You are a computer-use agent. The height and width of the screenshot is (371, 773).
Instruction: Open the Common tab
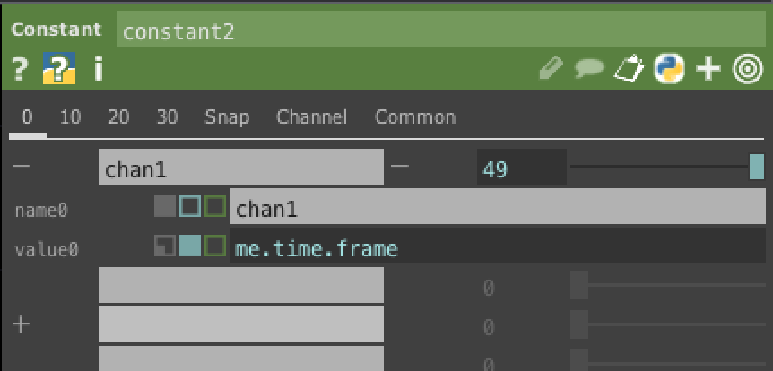(415, 117)
